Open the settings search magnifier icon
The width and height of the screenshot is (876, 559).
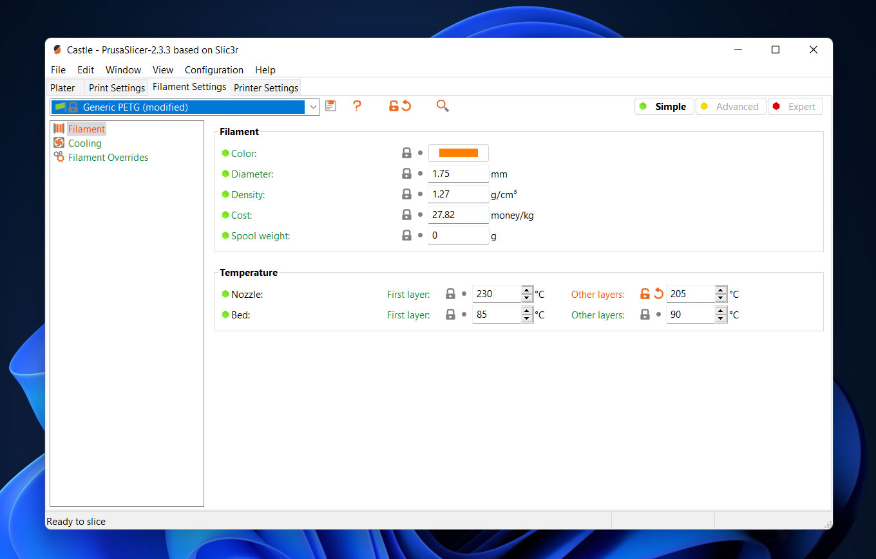point(443,106)
